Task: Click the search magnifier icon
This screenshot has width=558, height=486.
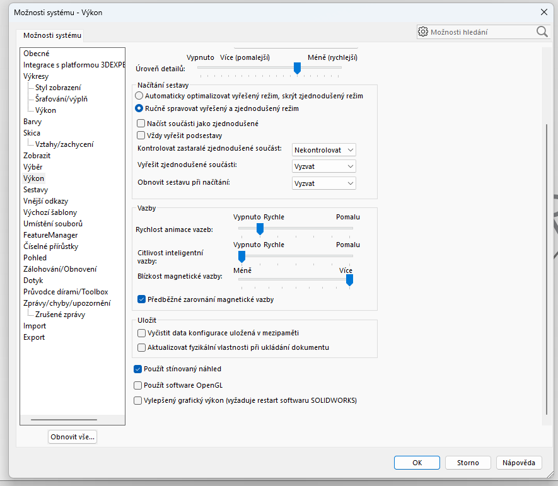Action: [x=542, y=32]
